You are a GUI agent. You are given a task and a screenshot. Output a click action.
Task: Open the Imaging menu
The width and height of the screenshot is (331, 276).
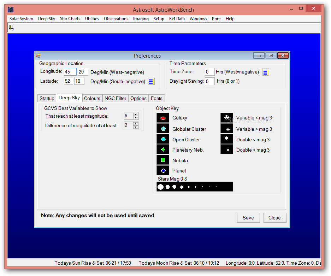pyautogui.click(x=141, y=19)
